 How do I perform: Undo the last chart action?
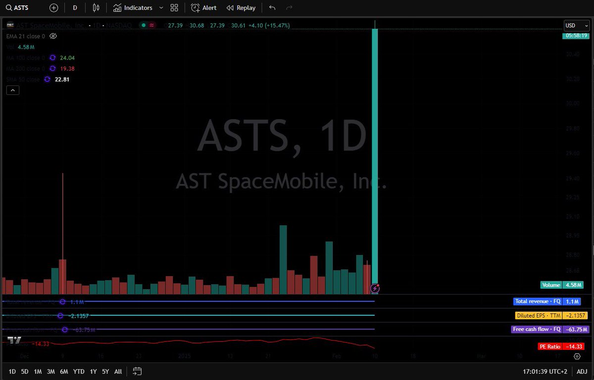tap(272, 8)
